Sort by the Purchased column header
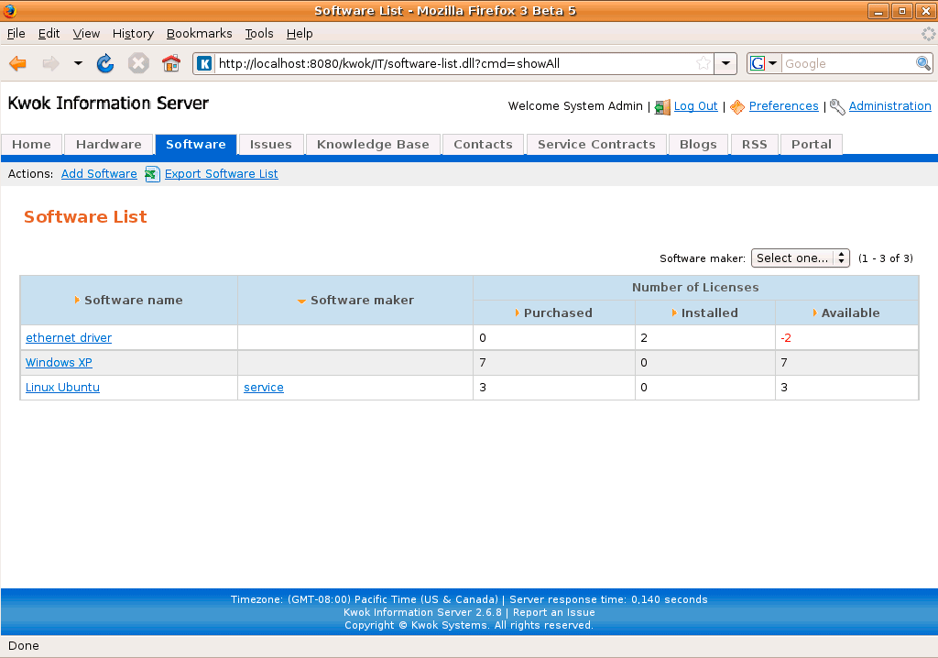Viewport: 938px width, 658px height. point(557,313)
